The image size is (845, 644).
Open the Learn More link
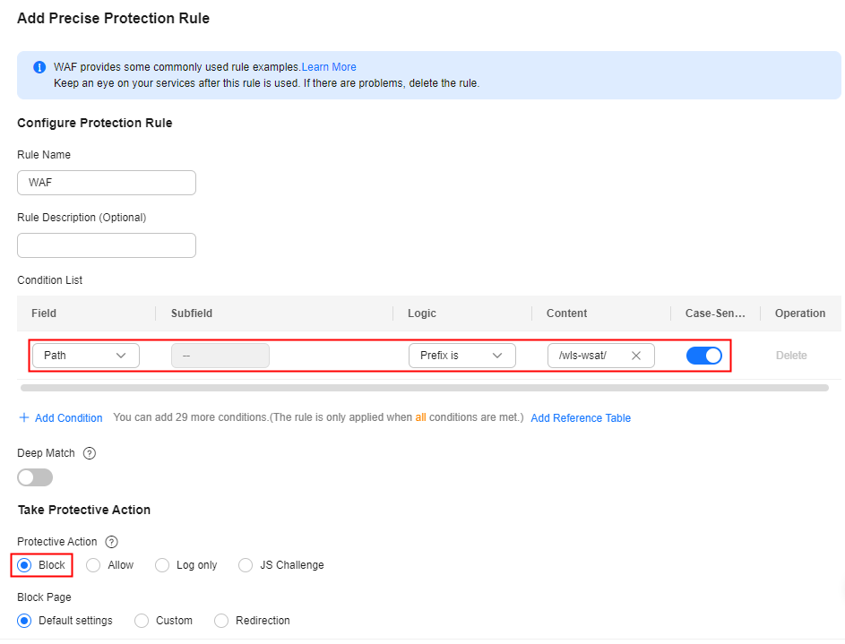click(329, 67)
